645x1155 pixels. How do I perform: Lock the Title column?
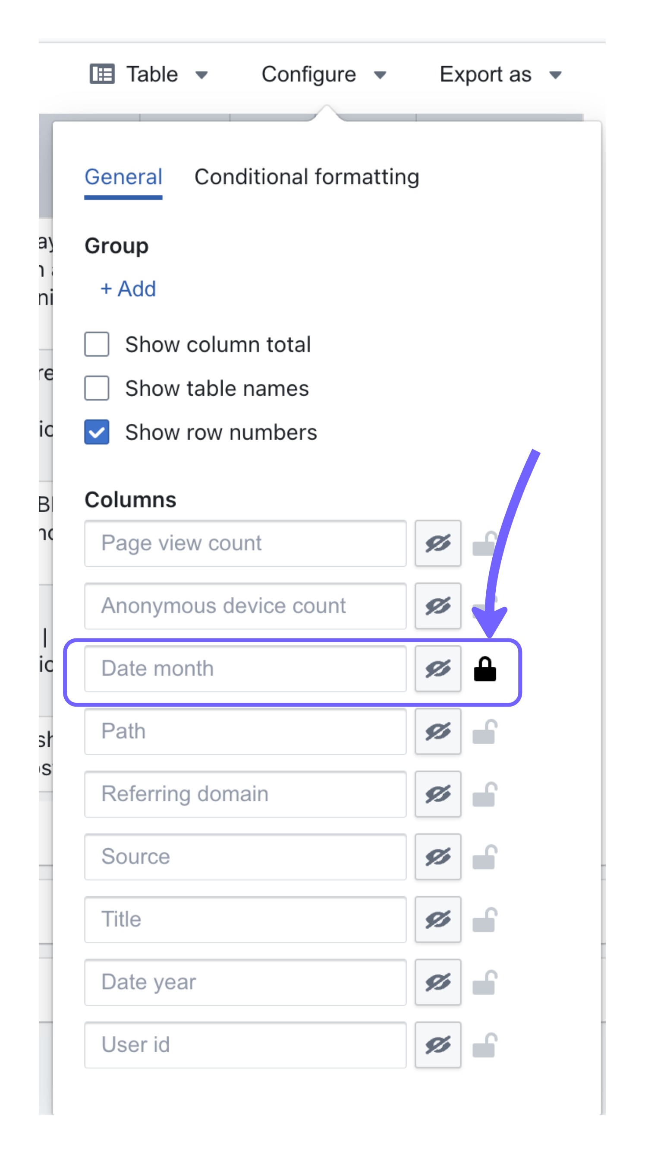coord(485,920)
